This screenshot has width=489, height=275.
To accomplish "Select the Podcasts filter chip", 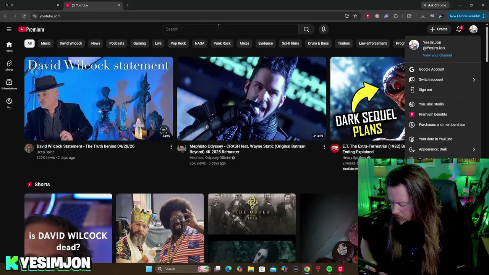I will pos(117,43).
